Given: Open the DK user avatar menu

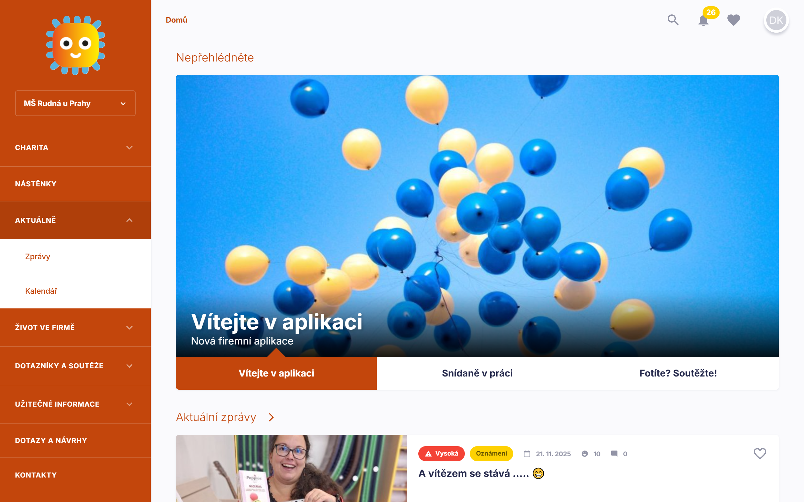Looking at the screenshot, I should coord(776,20).
